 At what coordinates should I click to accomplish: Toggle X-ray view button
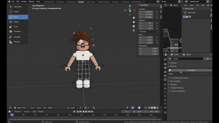coord(145,108)
